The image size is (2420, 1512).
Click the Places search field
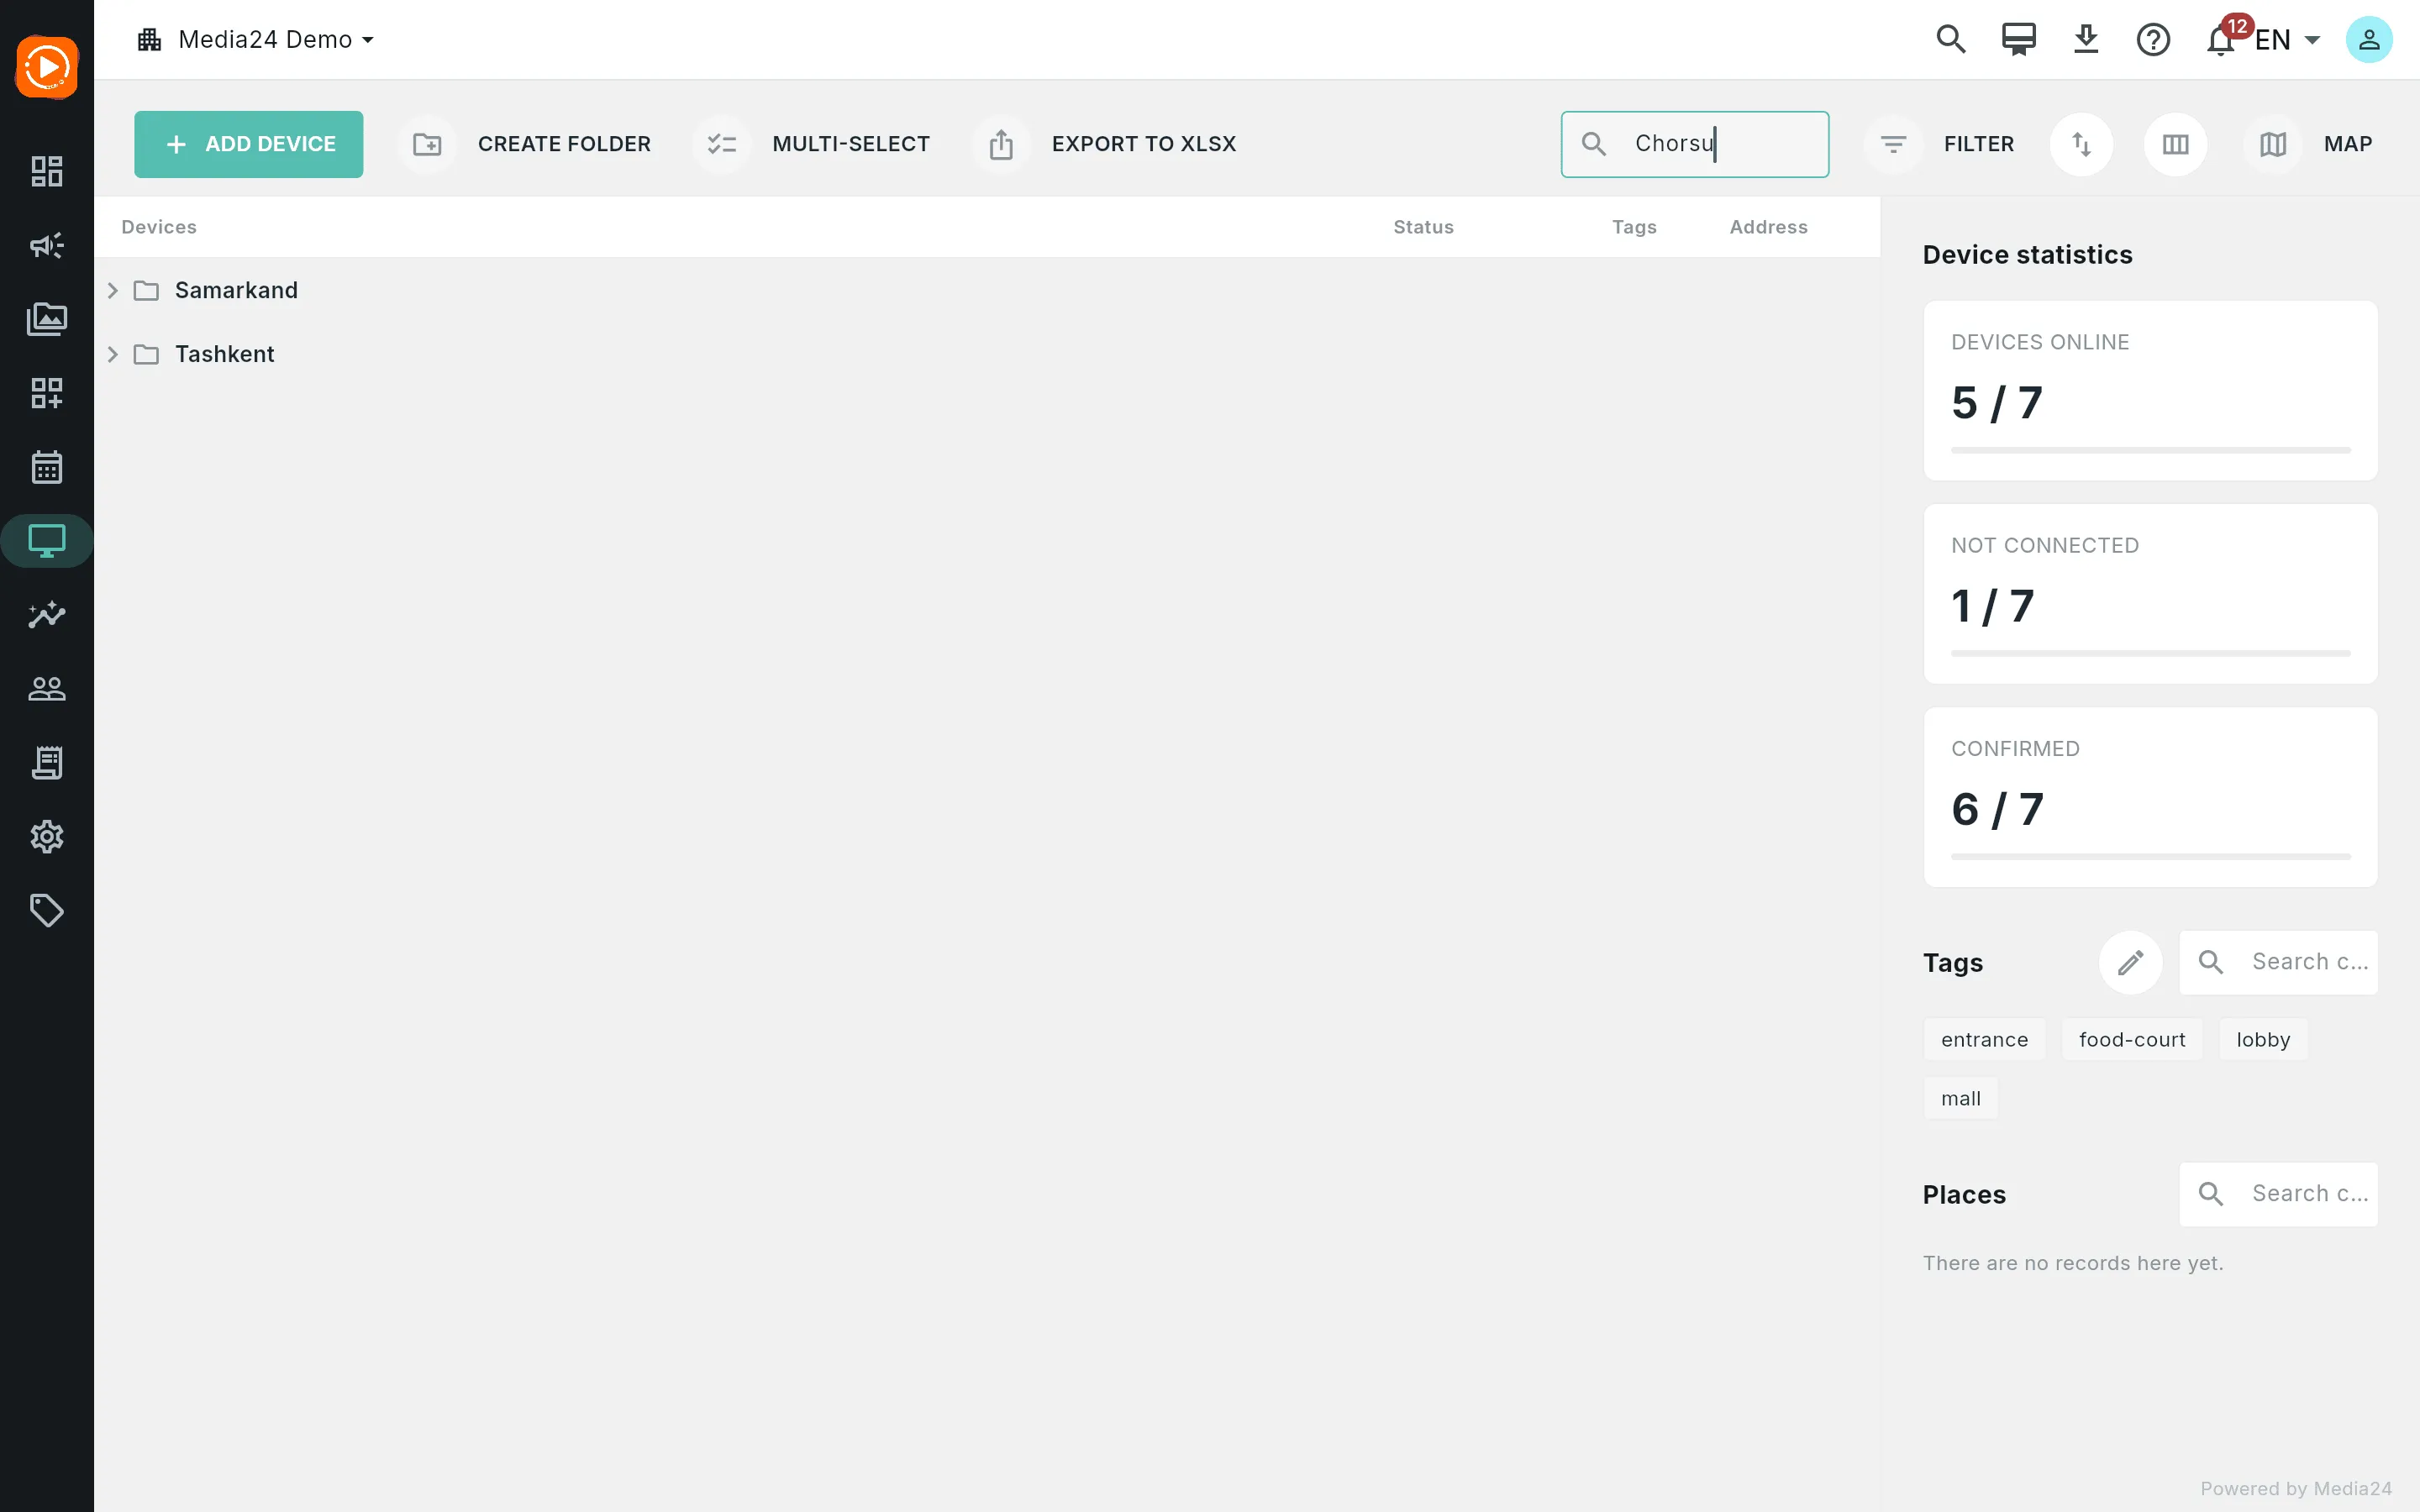(x=2279, y=1194)
